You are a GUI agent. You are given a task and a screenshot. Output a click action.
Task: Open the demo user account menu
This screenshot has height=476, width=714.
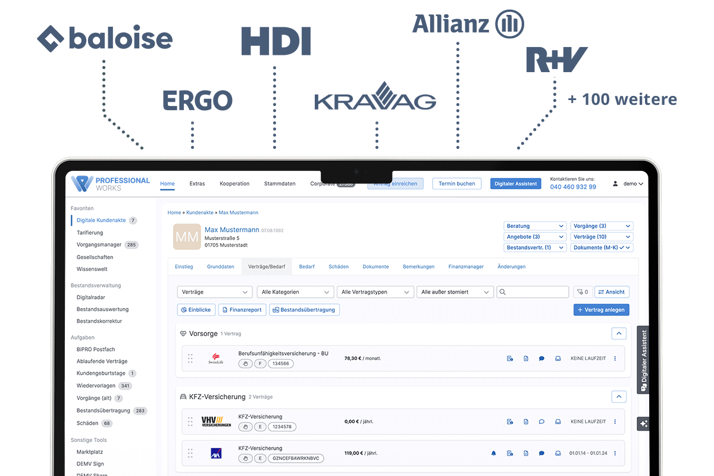[628, 184]
